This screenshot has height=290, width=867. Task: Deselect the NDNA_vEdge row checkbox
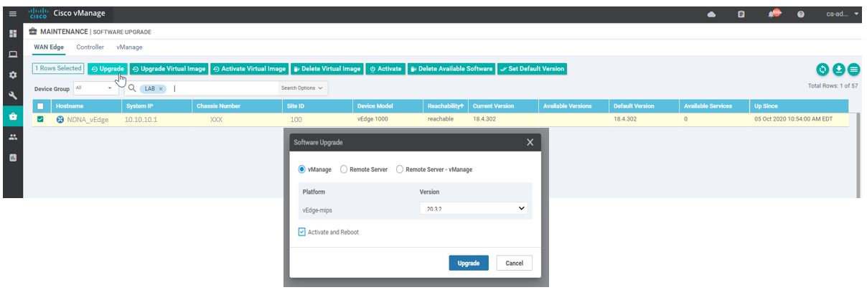click(41, 120)
